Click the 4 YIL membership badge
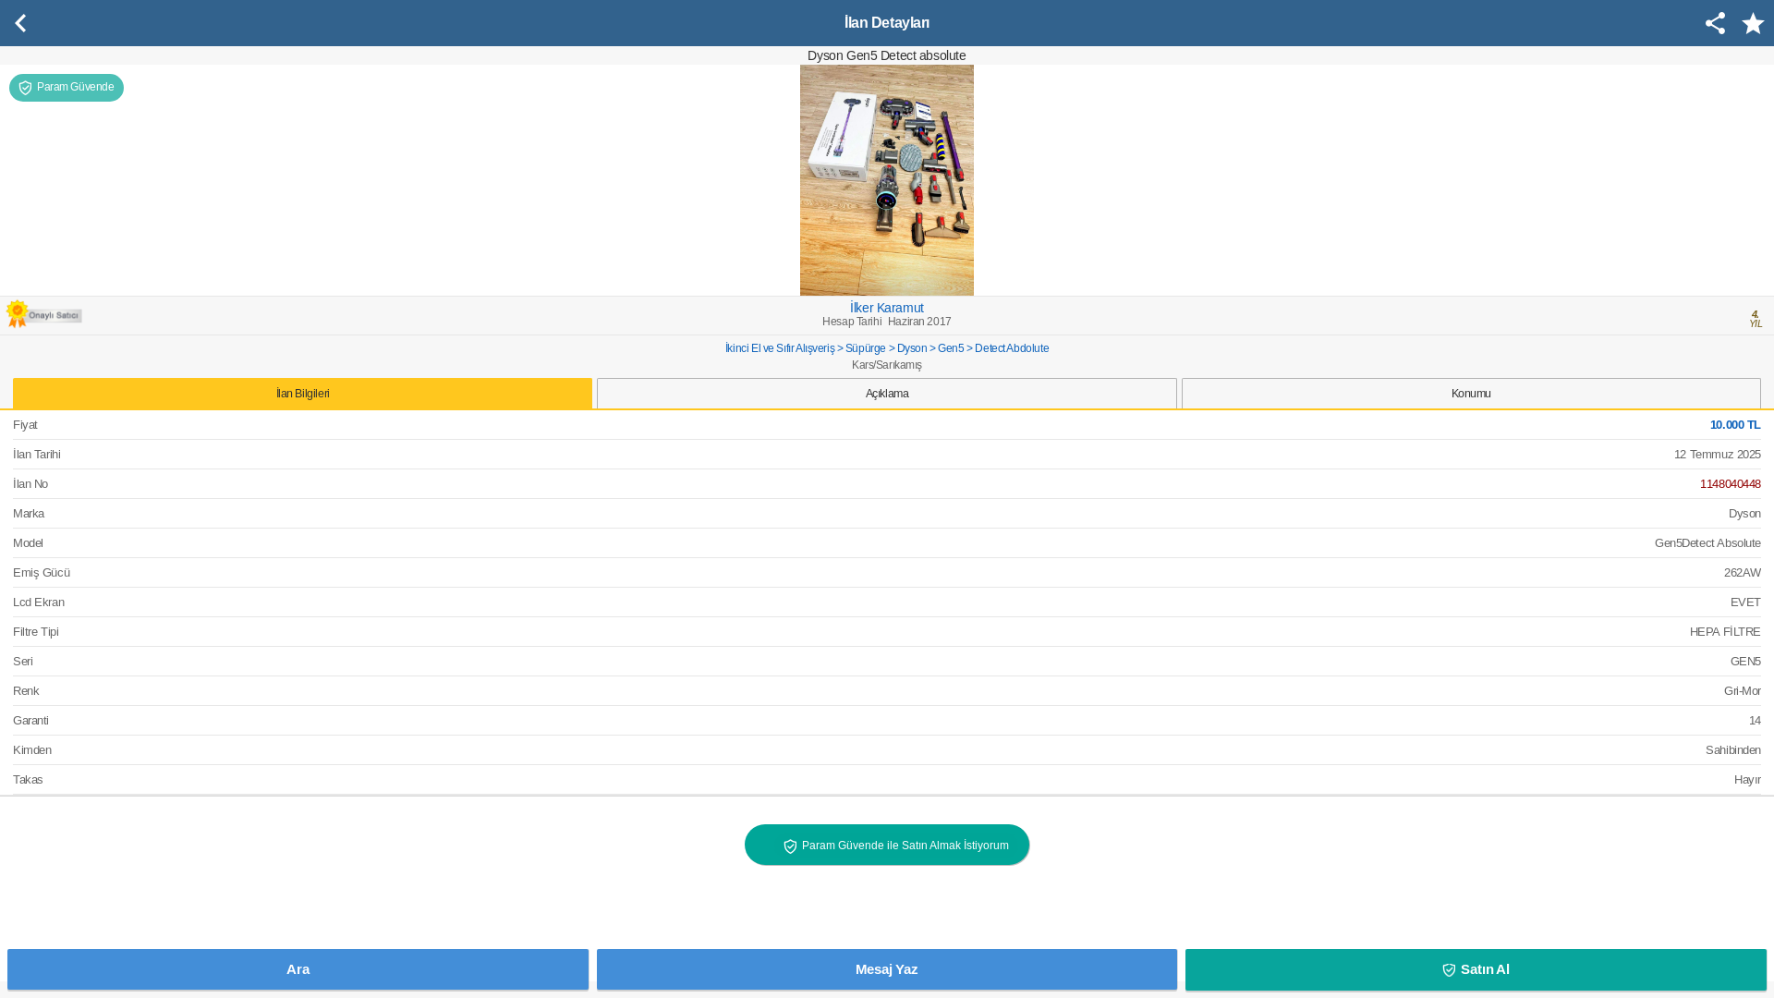This screenshot has width=1774, height=998. (x=1755, y=319)
